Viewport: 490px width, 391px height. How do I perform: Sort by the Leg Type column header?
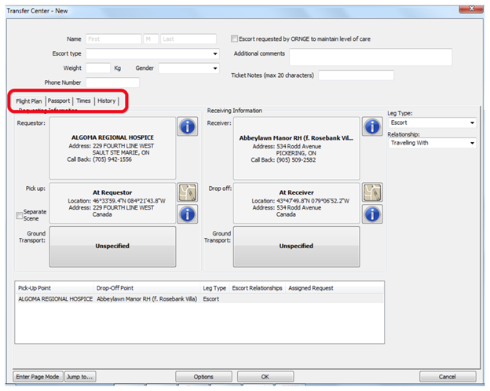214,288
